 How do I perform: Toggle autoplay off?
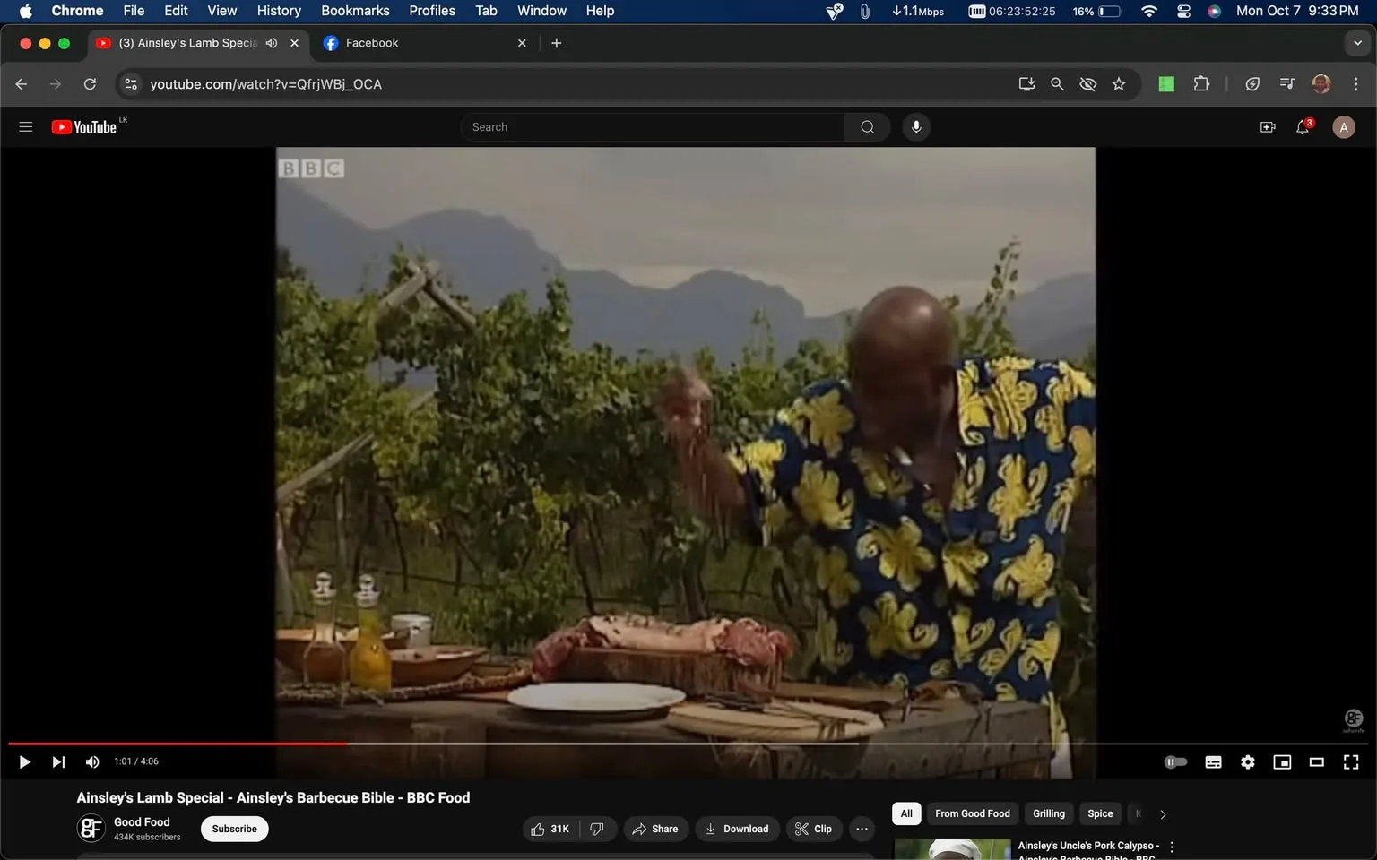[x=1175, y=761]
